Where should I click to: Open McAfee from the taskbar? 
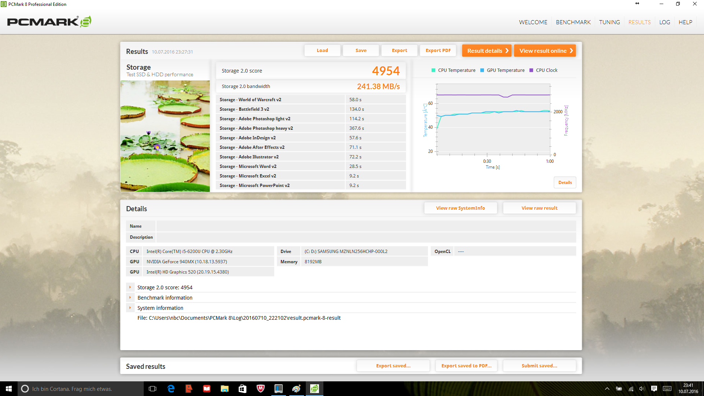261,389
